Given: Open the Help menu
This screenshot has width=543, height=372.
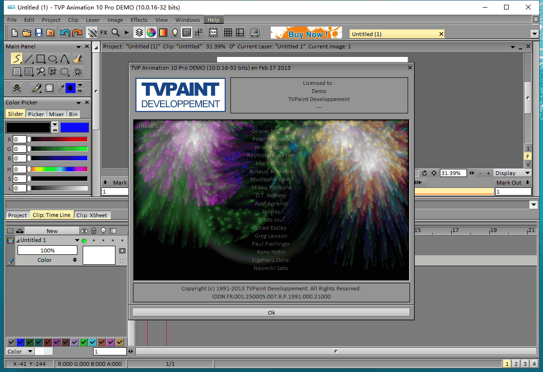Looking at the screenshot, I should point(213,19).
